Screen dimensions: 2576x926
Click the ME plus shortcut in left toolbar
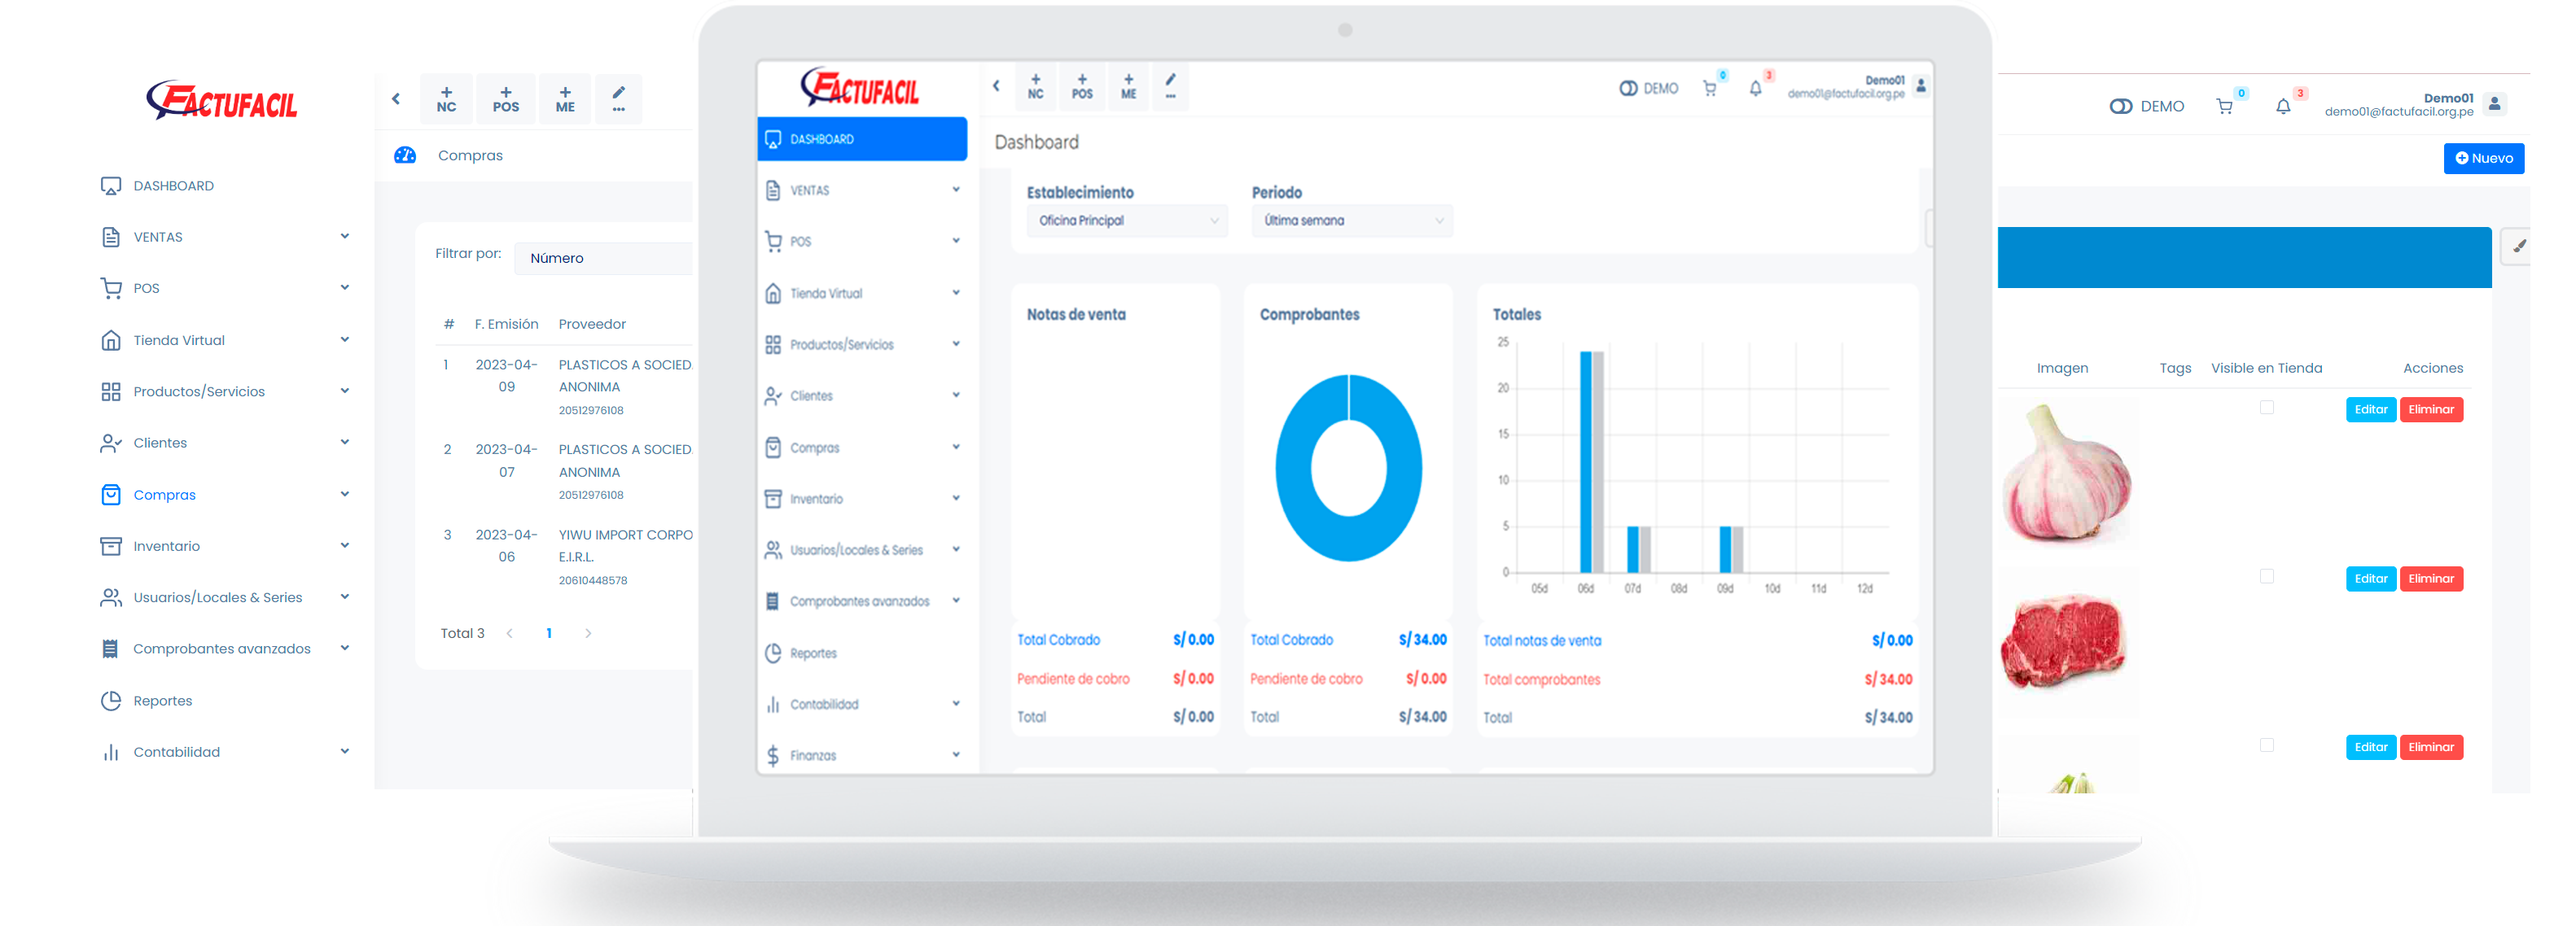coord(565,99)
